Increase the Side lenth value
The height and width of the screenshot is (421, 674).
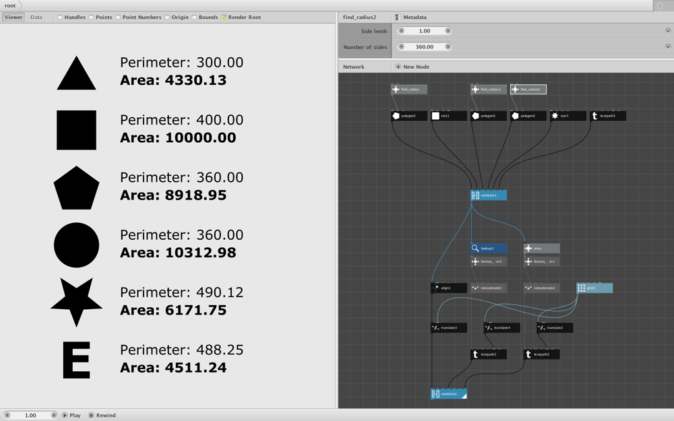448,31
